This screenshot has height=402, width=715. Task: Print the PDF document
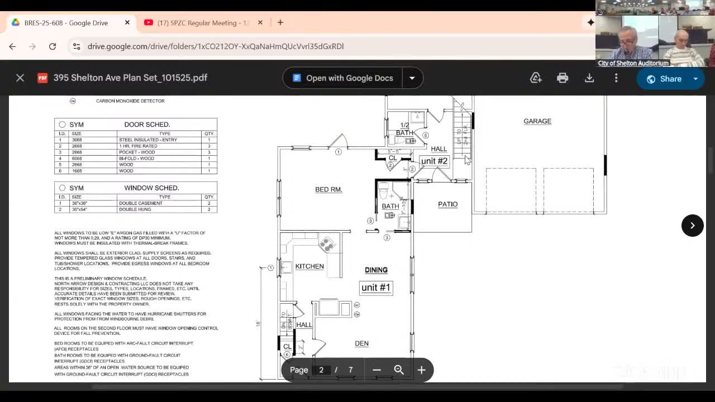563,78
